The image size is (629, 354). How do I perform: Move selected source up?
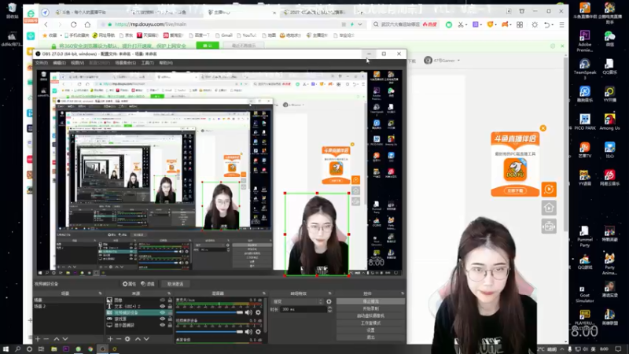138,339
